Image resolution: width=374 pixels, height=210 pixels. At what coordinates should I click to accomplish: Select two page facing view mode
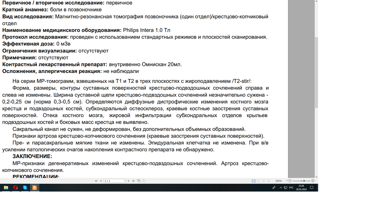click(264, 181)
